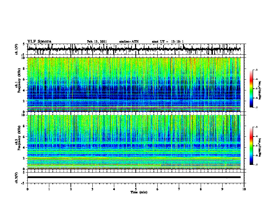
Task: Click the time axis tick label "6"
Action: coord(158,189)
